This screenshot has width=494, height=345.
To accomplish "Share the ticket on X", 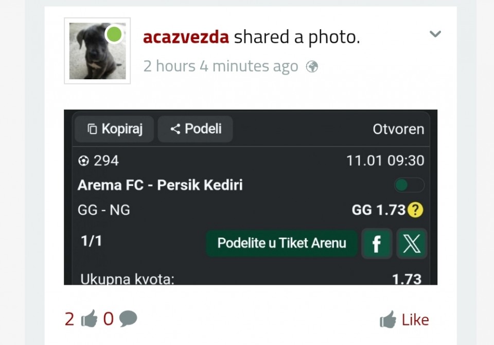I will click(x=412, y=244).
